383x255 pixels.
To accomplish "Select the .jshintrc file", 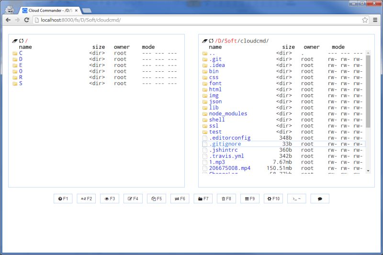I will [x=223, y=150].
